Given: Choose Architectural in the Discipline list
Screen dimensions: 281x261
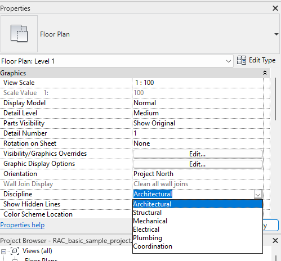Looking at the screenshot, I should click(198, 204).
